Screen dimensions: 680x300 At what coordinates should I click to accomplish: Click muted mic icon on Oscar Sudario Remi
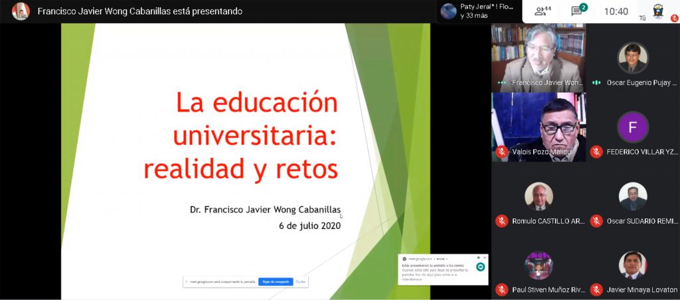point(596,220)
